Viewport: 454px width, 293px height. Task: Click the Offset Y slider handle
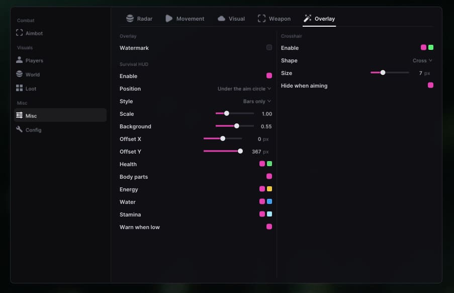(x=240, y=151)
